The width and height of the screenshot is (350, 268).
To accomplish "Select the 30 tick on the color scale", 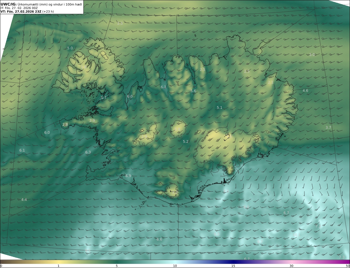I will pyautogui.click(x=291, y=266).
